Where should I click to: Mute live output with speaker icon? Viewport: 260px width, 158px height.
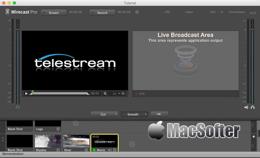pos(246,107)
